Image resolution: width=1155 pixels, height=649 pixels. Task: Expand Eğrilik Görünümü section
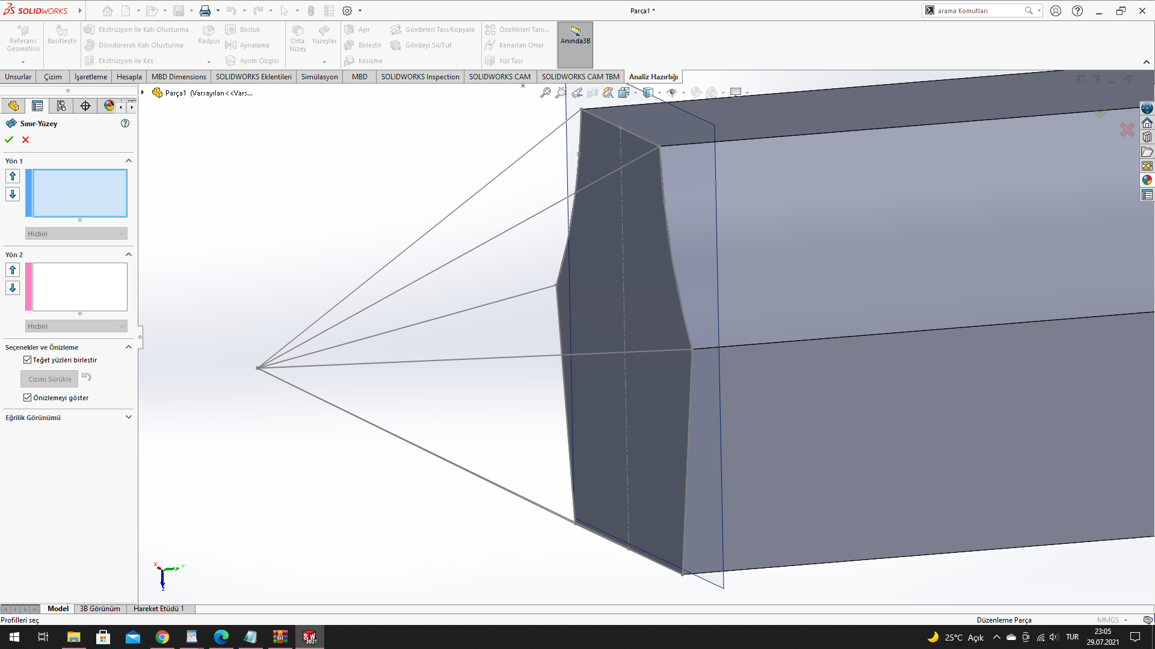pos(128,417)
